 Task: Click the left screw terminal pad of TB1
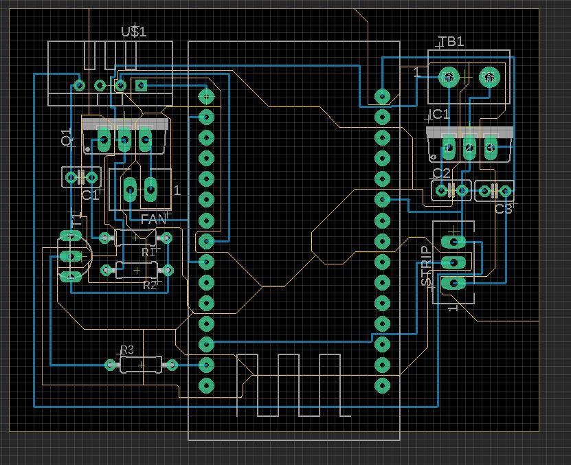tap(449, 77)
